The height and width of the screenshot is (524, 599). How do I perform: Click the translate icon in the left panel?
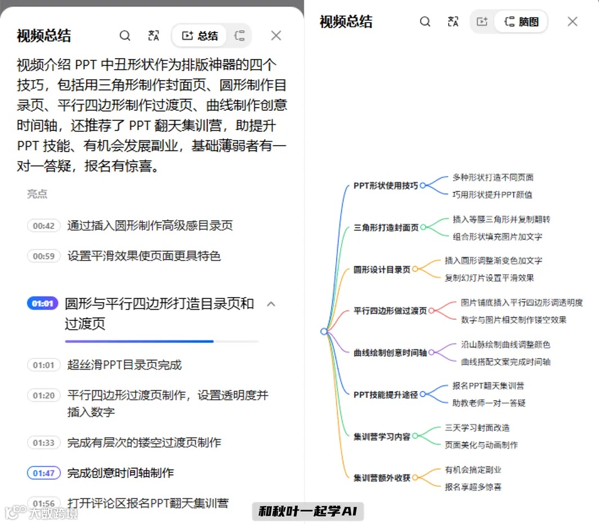tap(154, 35)
